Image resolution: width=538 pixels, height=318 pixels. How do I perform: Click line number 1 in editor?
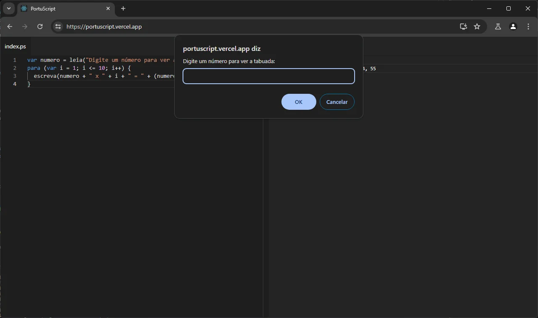[15, 60]
